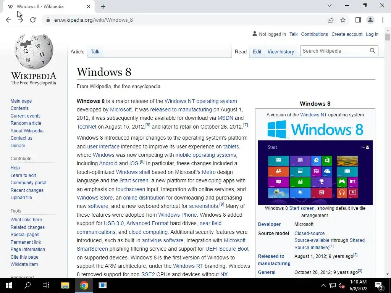Open the Metro design language link
This screenshot has width=391, height=293.
pos(209,172)
